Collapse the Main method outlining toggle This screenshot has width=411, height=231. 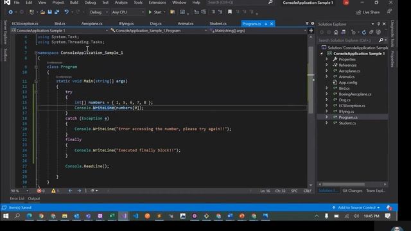pos(36,81)
